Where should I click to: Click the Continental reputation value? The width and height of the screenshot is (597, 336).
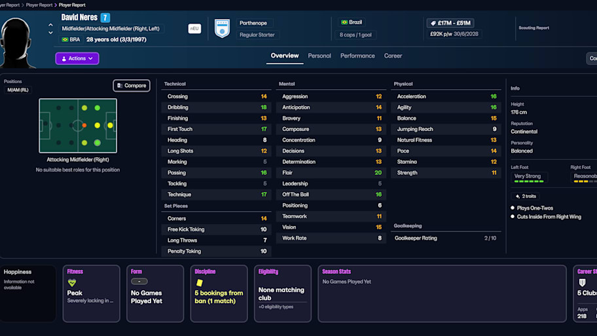click(524, 132)
